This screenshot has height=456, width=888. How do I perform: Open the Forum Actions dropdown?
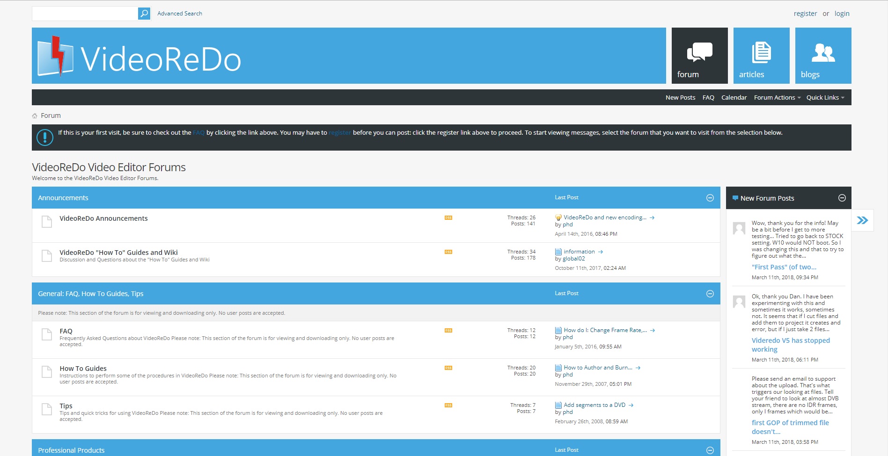click(x=777, y=98)
